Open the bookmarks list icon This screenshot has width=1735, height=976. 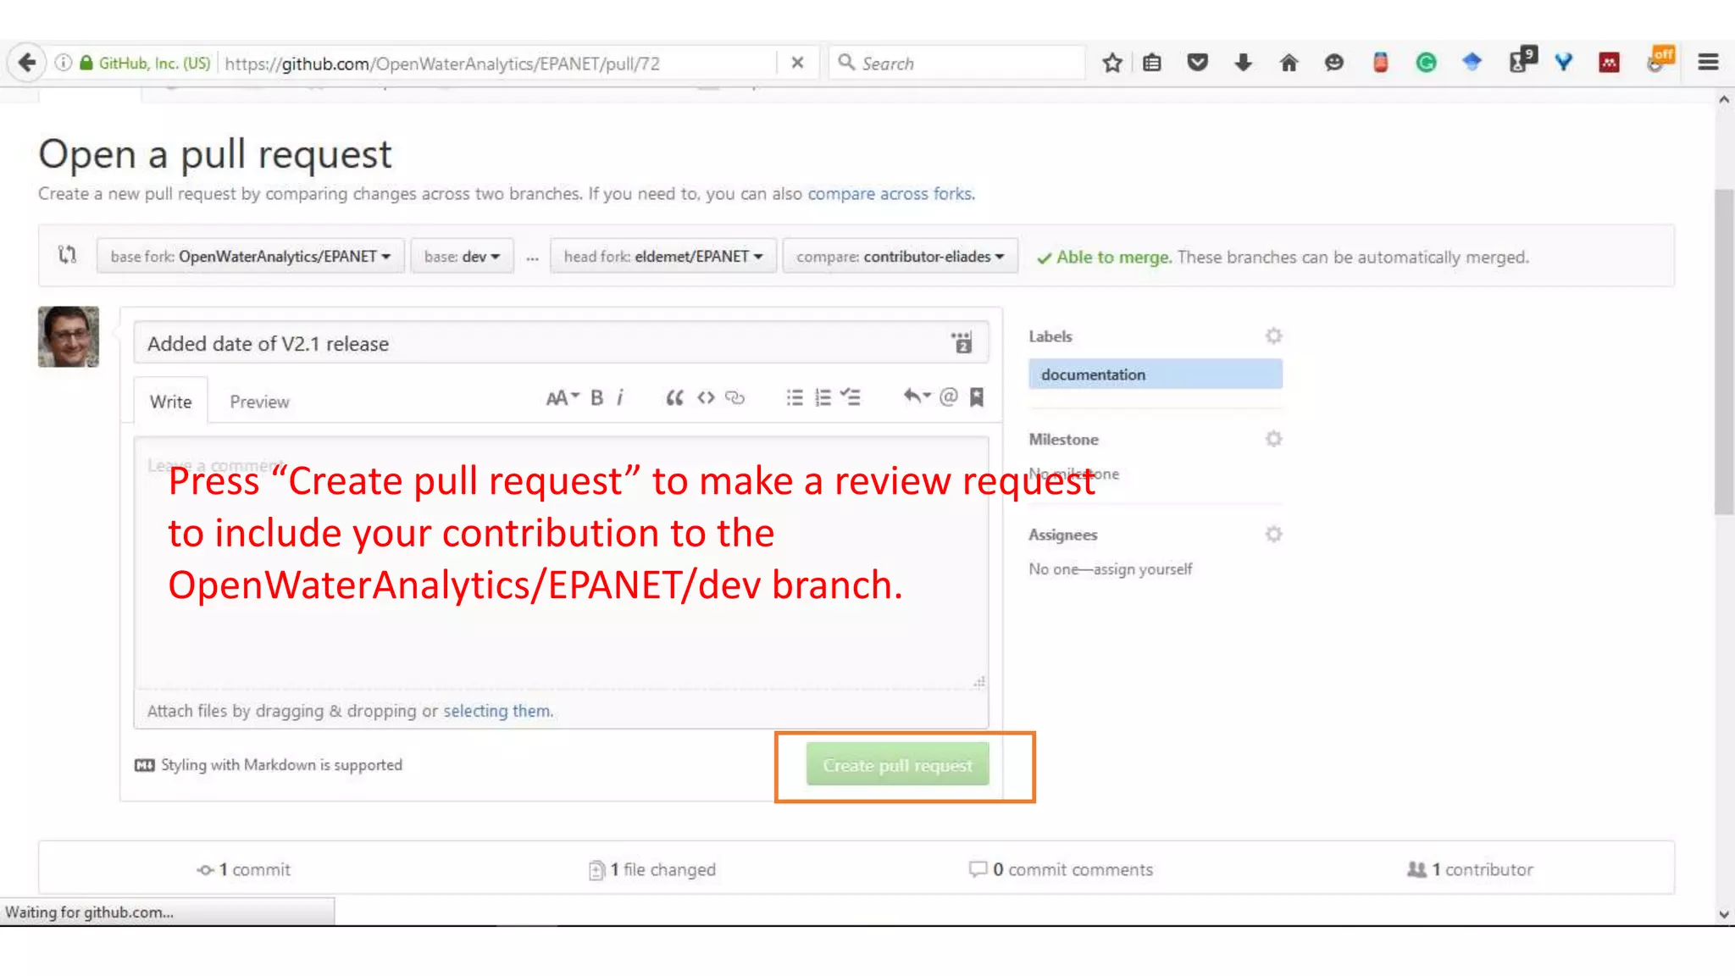[1151, 63]
